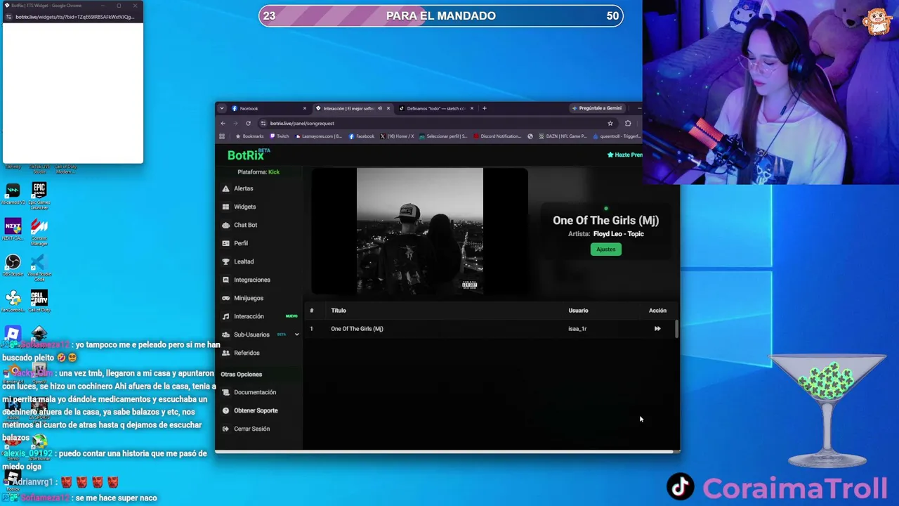Image resolution: width=899 pixels, height=506 pixels.
Task: Open the browser extensions puzzle icon
Action: 628,123
